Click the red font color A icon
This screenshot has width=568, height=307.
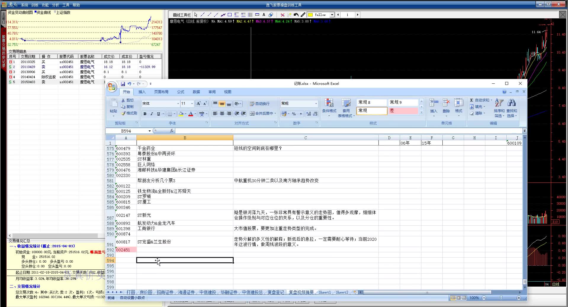pos(191,114)
